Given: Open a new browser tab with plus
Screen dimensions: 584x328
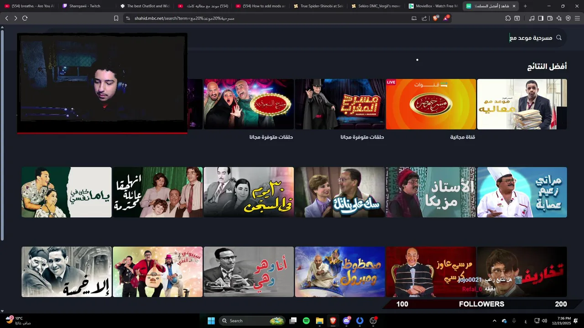Looking at the screenshot, I should click(x=525, y=6).
